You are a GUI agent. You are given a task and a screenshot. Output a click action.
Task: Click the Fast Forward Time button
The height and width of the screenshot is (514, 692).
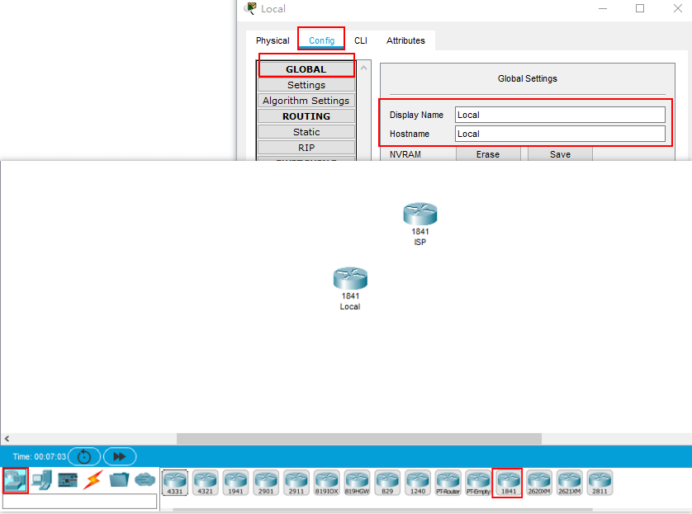[120, 456]
